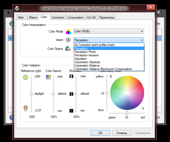Click the Shadows default portrait icon
This screenshot has width=170, height=142.
tap(71, 94)
